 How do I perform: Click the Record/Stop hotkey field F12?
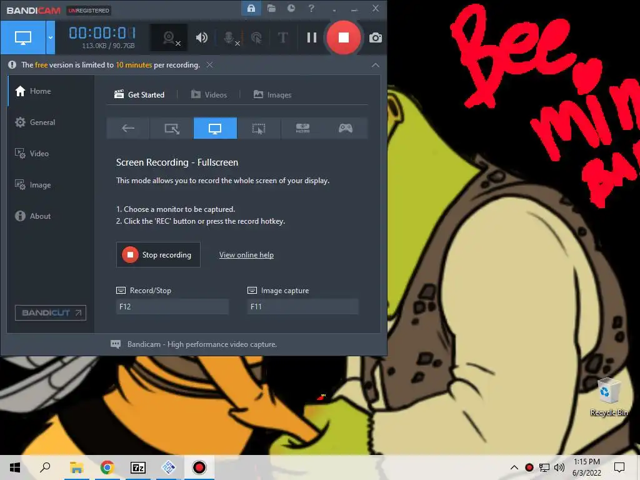pyautogui.click(x=172, y=306)
